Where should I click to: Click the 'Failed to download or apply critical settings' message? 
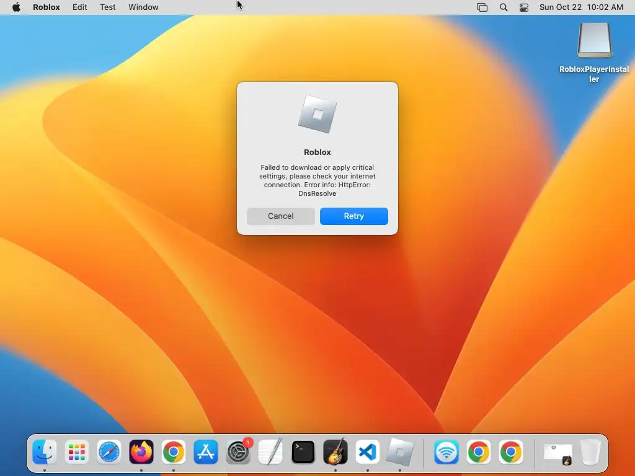(x=317, y=180)
